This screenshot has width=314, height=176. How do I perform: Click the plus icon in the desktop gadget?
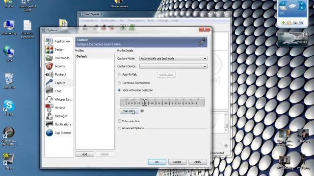pos(283,22)
